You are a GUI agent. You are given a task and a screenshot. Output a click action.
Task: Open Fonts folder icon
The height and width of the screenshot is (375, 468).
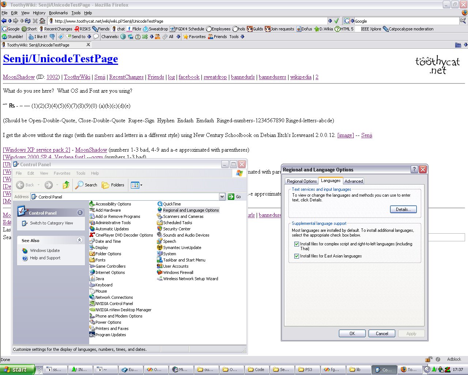92,260
